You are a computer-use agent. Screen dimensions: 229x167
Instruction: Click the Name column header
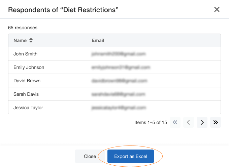[20, 40]
